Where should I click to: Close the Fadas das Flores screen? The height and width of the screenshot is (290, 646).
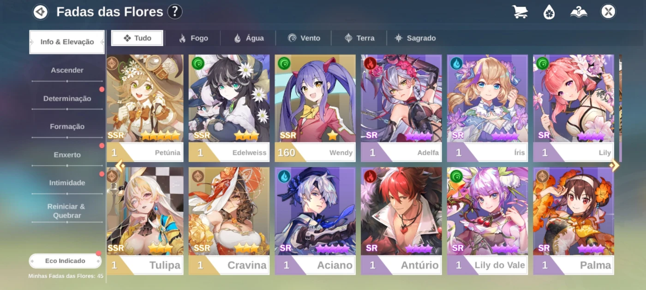pyautogui.click(x=608, y=12)
